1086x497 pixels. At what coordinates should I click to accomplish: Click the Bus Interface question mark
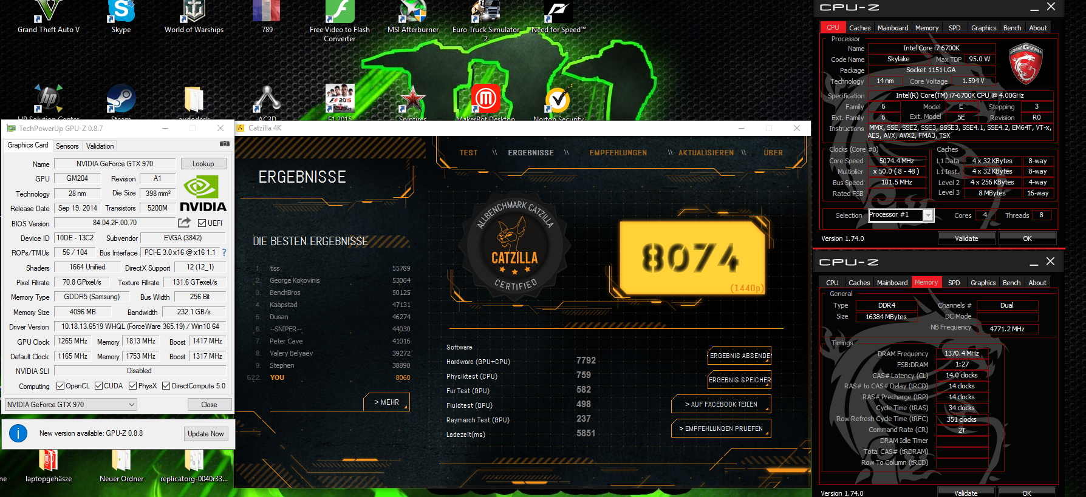[224, 252]
